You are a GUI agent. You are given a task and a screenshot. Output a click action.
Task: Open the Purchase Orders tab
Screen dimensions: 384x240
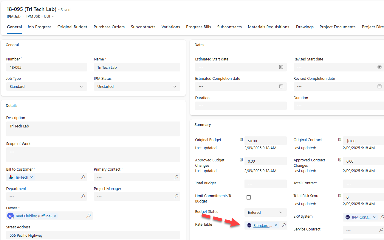(x=109, y=27)
